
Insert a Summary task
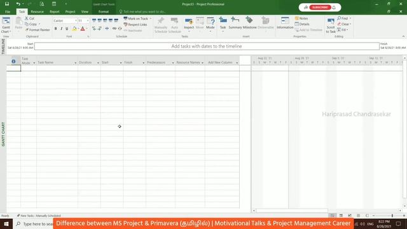(235, 23)
